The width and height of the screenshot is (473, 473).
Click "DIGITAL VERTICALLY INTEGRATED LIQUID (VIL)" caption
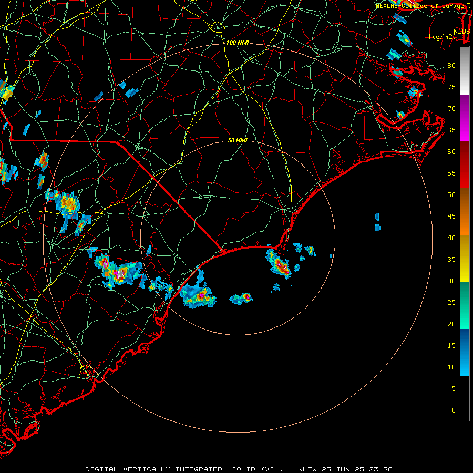point(184,469)
